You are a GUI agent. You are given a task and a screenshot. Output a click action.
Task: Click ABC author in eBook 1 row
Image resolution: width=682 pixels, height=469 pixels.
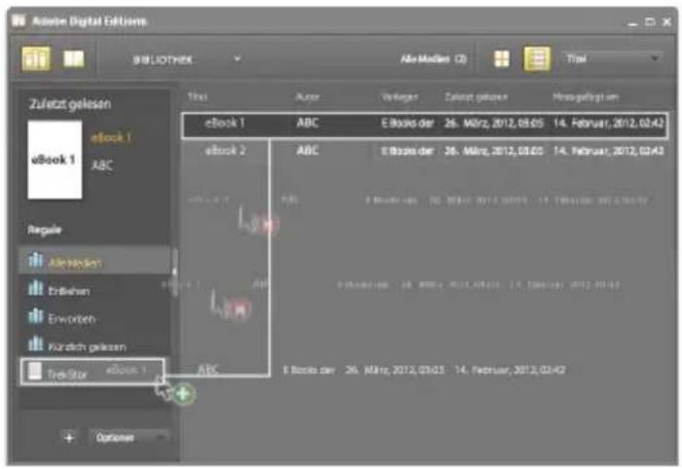click(x=307, y=124)
